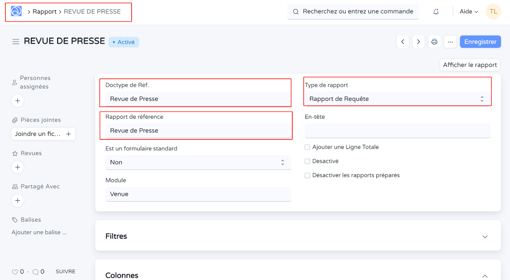Expand the Filtres section

[484, 237]
